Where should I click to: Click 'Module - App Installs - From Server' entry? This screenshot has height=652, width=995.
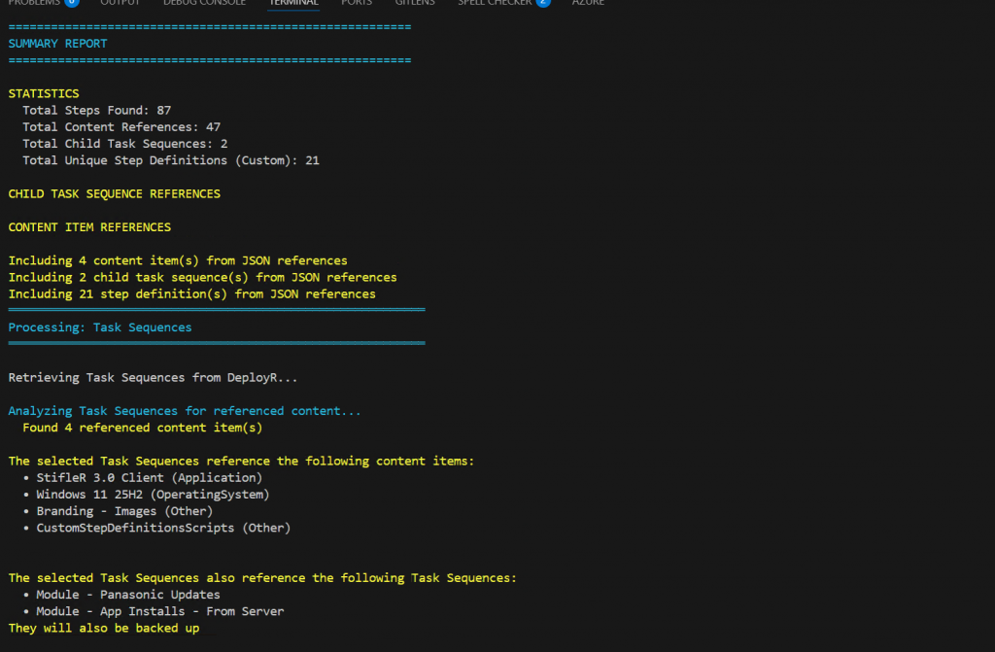[x=160, y=611]
